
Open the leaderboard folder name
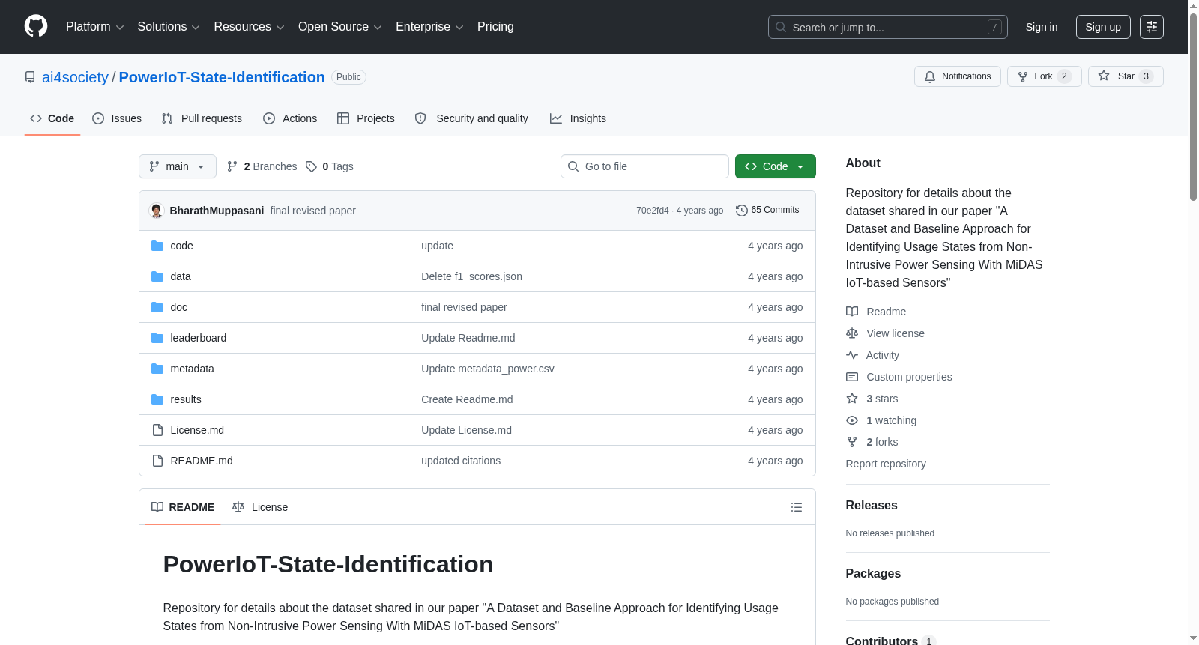(x=199, y=338)
